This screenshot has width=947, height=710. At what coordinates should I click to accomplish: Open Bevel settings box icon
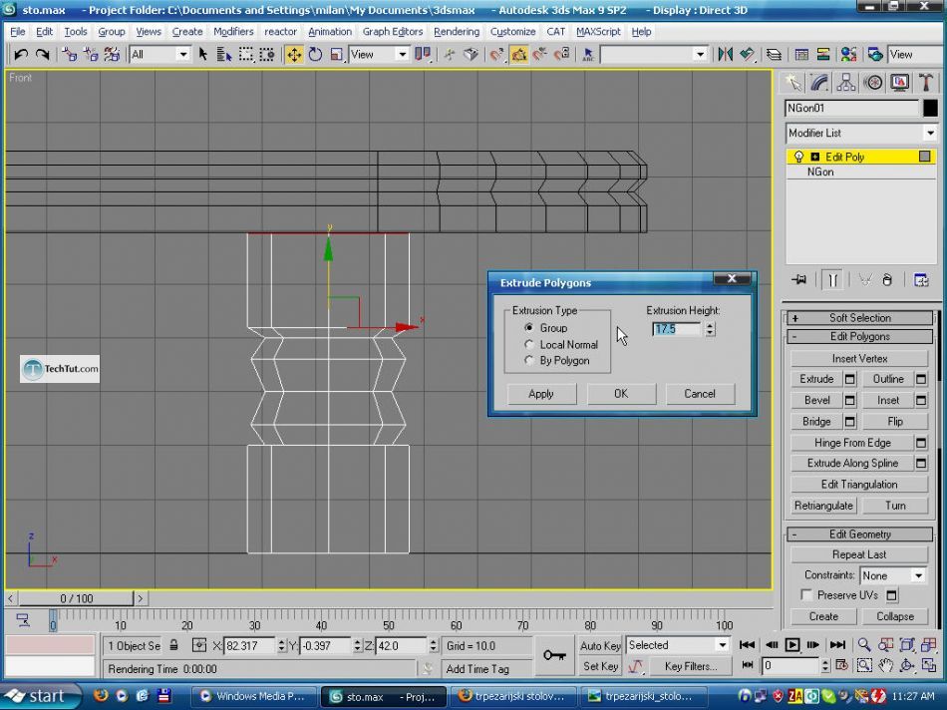click(x=849, y=401)
